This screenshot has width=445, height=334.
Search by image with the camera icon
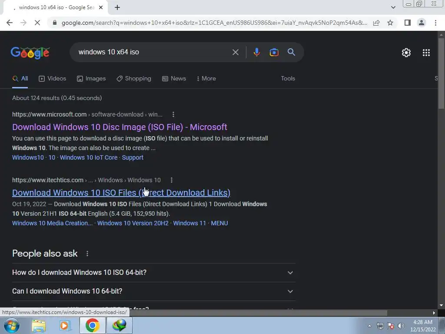pyautogui.click(x=274, y=52)
